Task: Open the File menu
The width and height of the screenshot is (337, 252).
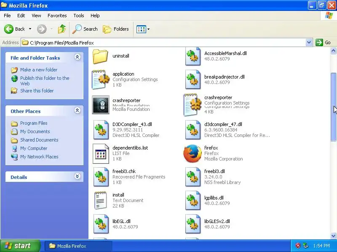Action: pos(7,16)
